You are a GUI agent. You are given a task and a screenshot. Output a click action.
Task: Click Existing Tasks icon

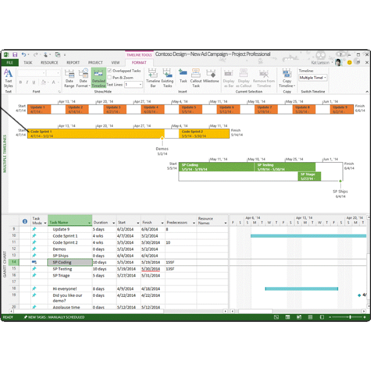[167, 78]
